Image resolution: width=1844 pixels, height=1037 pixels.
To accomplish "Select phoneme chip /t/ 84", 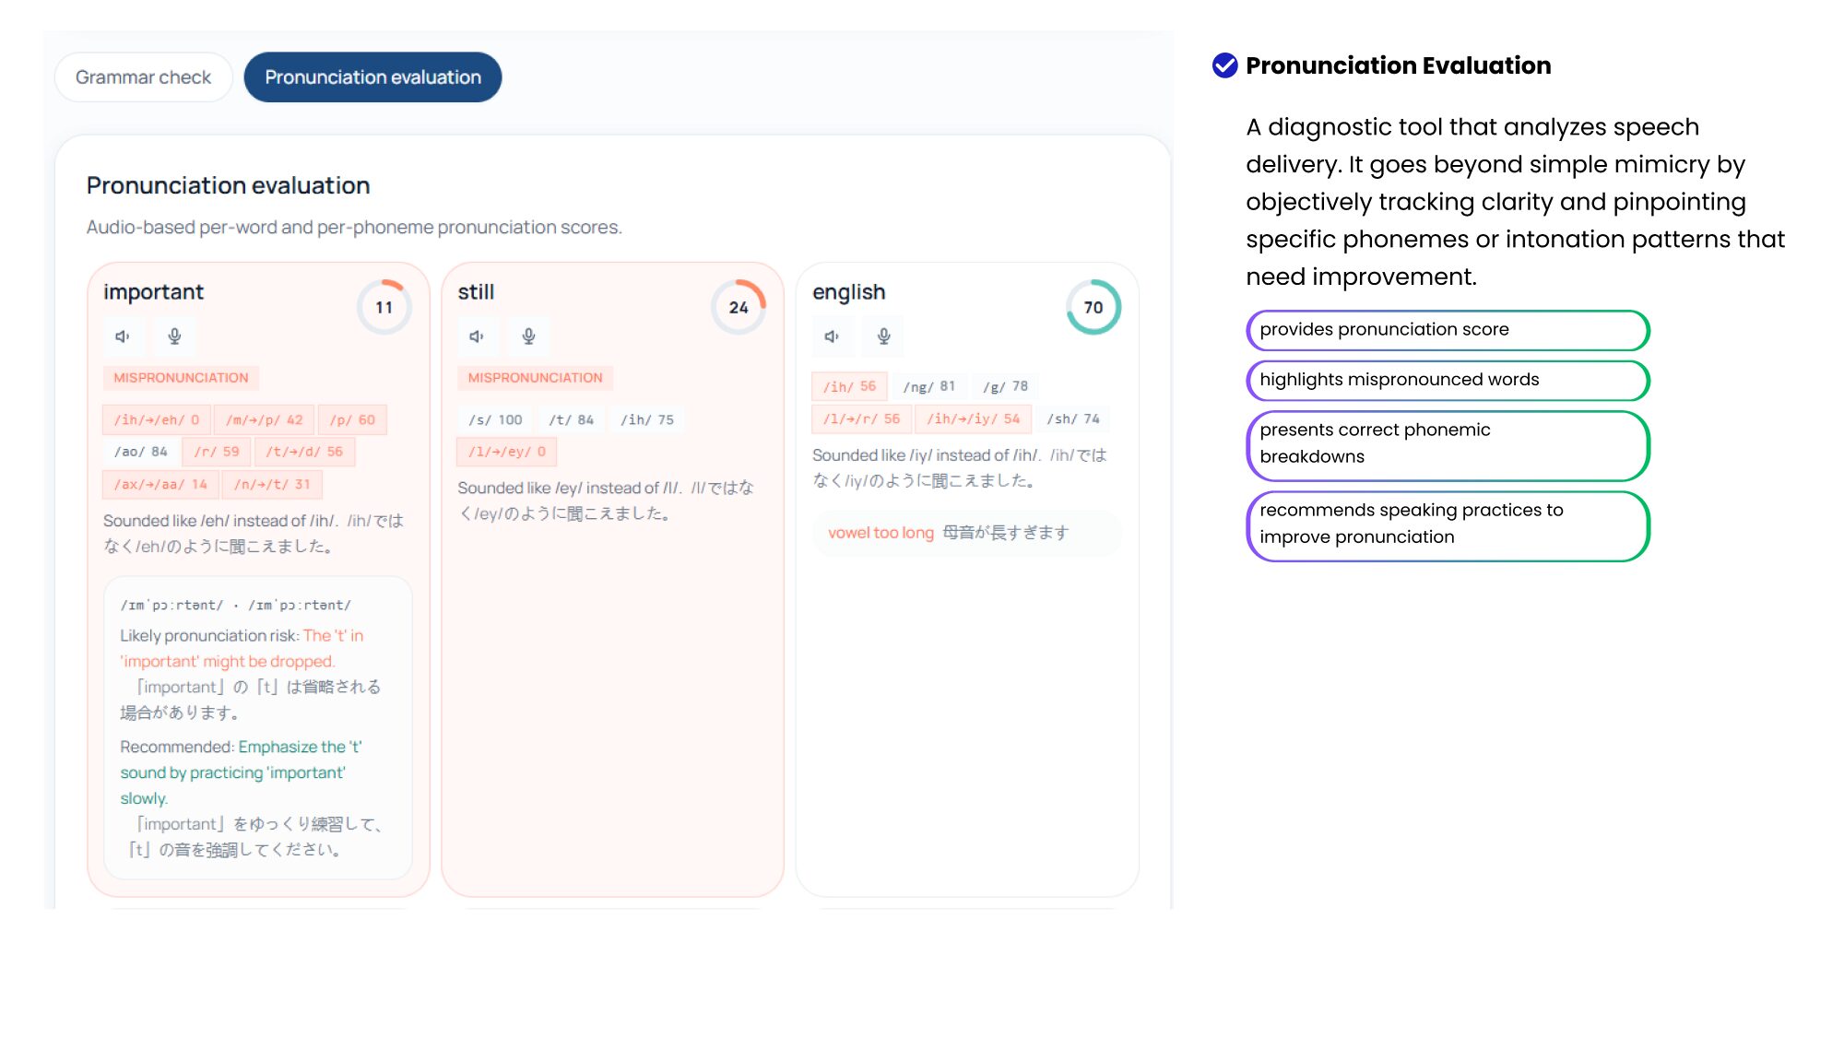I will [572, 419].
